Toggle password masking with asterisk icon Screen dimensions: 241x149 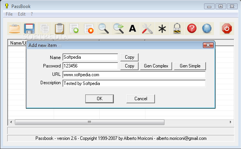click(x=162, y=29)
